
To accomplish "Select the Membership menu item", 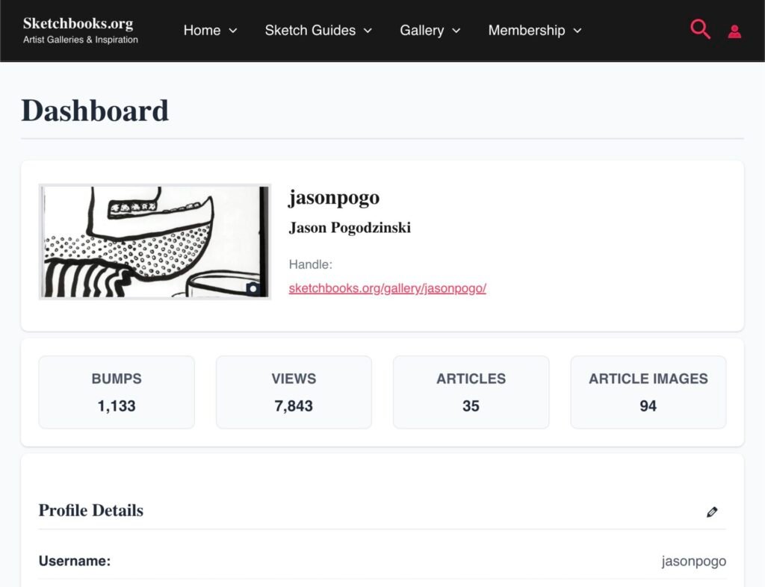I will [x=526, y=31].
